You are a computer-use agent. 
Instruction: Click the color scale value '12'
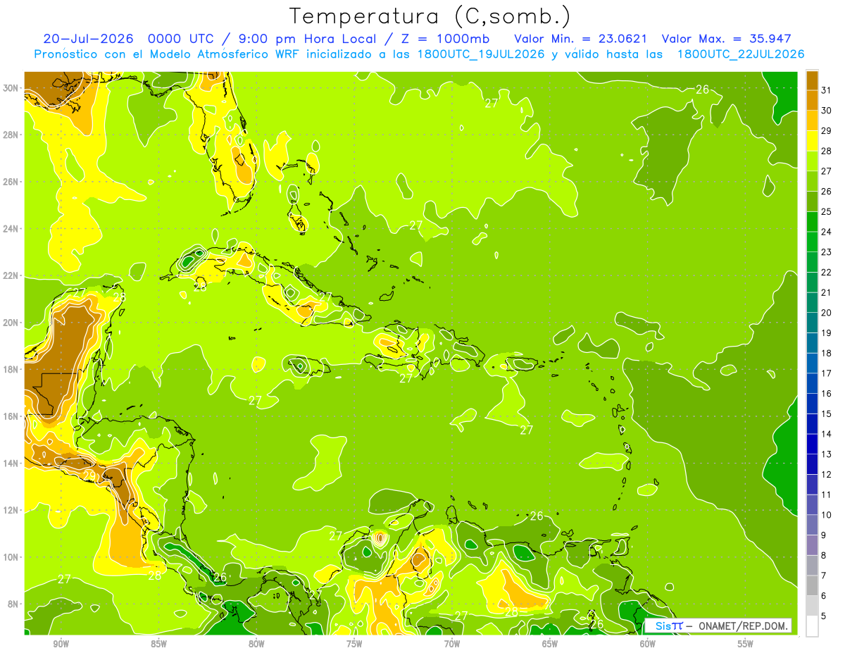[x=827, y=475]
